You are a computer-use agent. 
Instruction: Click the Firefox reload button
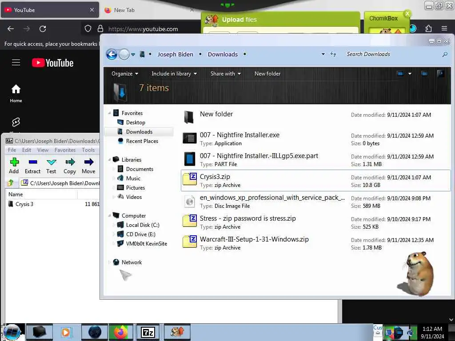click(x=43, y=29)
